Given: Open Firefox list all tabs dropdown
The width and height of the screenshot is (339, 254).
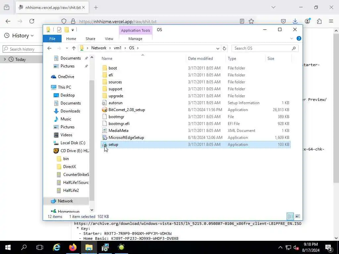Looking at the screenshot, I should [273, 7].
